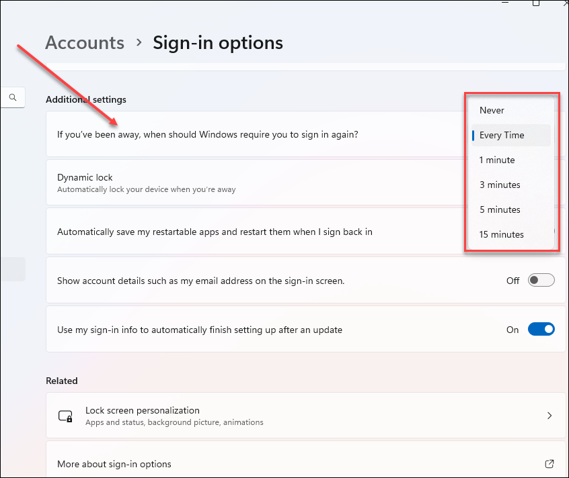Screen dimensions: 569x478
Task: Choose the 5 minutes option
Action: click(x=500, y=209)
